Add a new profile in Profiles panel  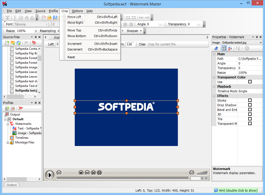pos(7,108)
